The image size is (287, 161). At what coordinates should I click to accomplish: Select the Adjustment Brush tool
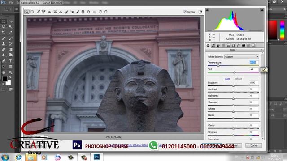[x=78, y=12]
